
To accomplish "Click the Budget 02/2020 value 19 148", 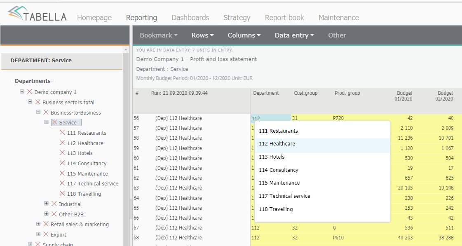I will point(446,187).
